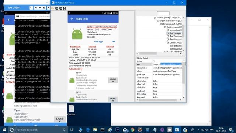Viewport: 236px width, 133px height.
Task: Click the User App link
Action: point(98,42)
